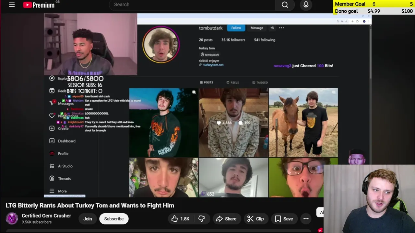Click the '9.56K subscribers' text
Image resolution: width=415 pixels, height=233 pixels.
[37, 222]
